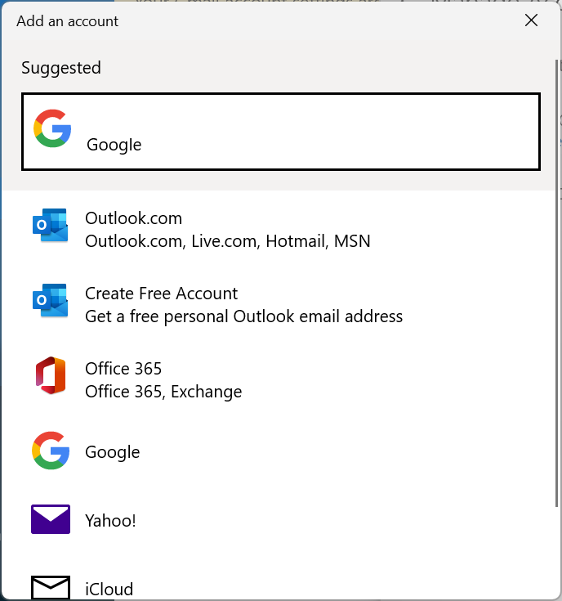Close the Add an account dialog

[x=531, y=20]
